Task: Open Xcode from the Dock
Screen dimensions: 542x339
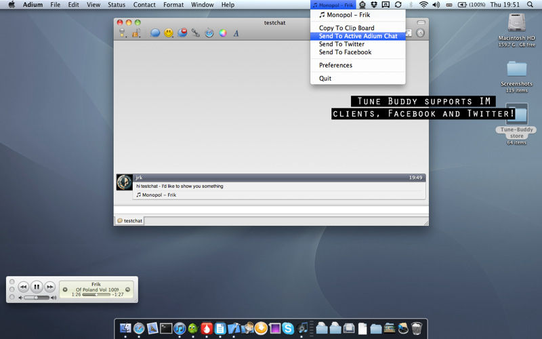Action: (234, 328)
